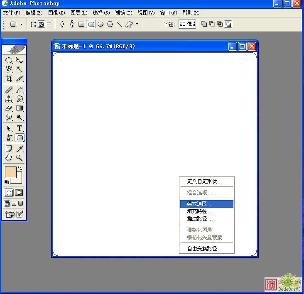
Task: Select the Smudge tool
Action: coord(9,117)
